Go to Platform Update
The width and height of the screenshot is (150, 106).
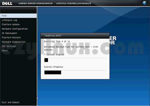point(10,24)
